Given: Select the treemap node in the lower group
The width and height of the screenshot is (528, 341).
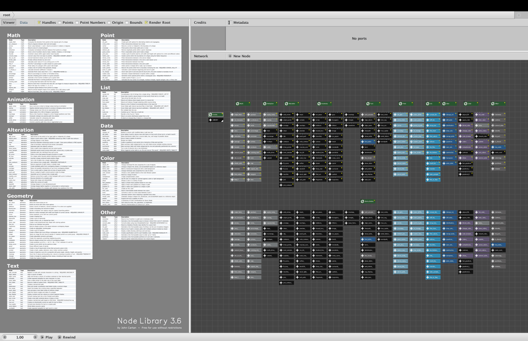Looking at the screenshot, I should (x=352, y=212).
